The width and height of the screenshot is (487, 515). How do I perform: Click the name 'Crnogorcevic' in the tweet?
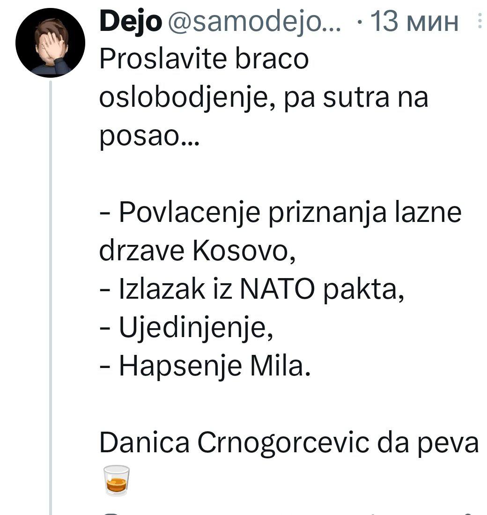pos(283,443)
